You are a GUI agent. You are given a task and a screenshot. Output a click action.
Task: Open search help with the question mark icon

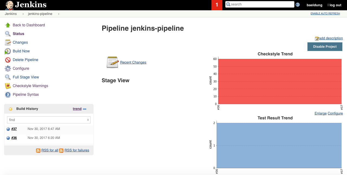(x=297, y=4)
